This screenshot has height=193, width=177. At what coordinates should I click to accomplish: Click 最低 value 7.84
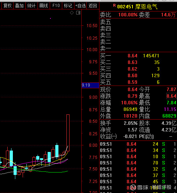click(x=171, y=103)
